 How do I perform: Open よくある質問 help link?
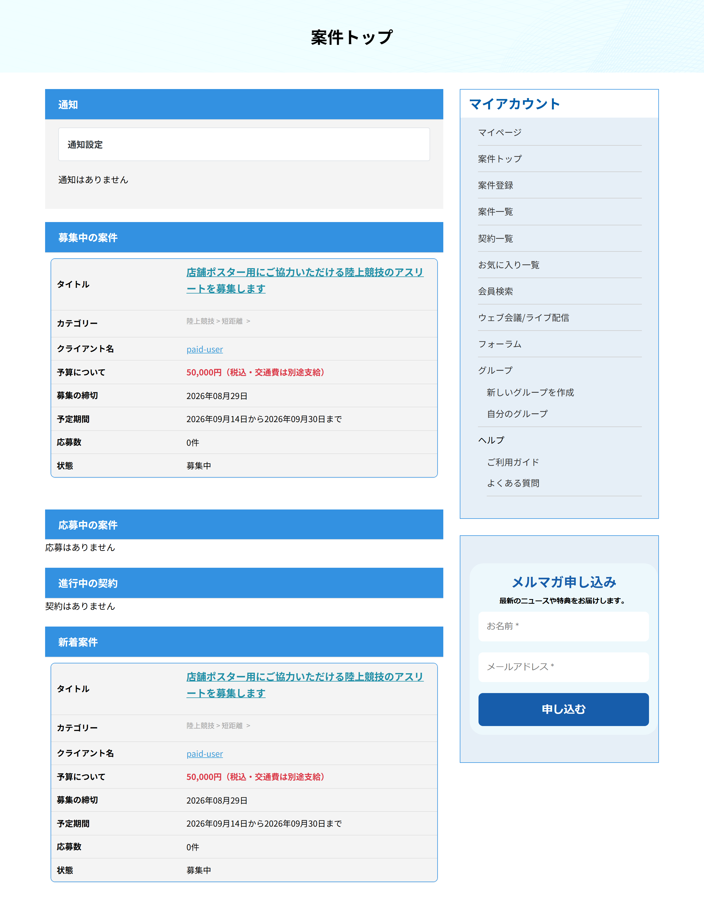(513, 483)
